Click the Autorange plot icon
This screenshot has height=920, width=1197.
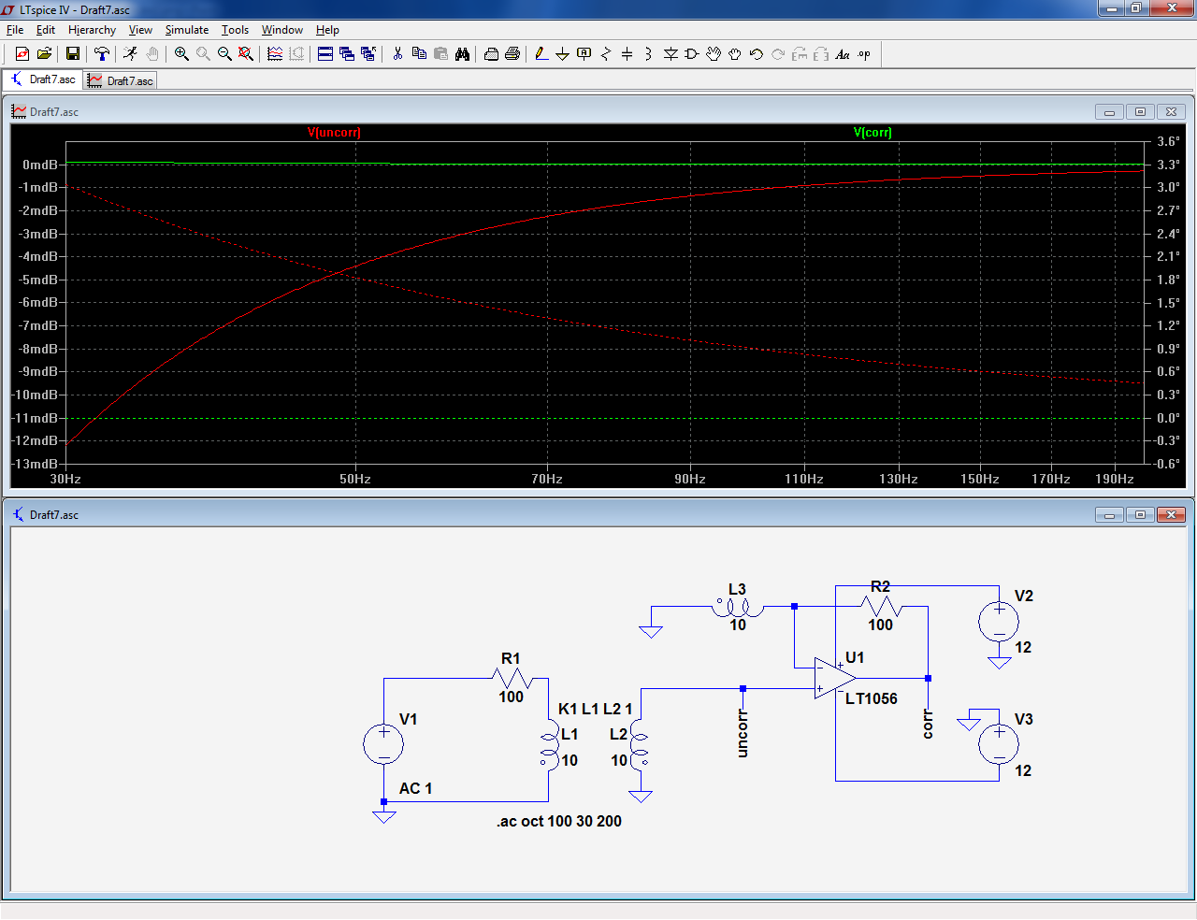click(275, 54)
